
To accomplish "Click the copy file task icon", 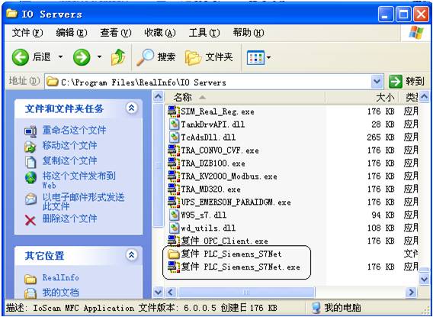I will tap(30, 162).
